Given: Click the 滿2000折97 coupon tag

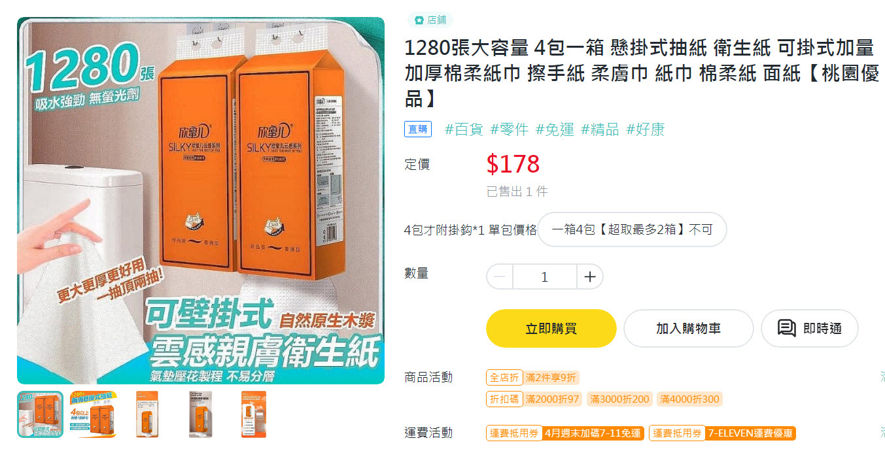Looking at the screenshot, I should 553,399.
